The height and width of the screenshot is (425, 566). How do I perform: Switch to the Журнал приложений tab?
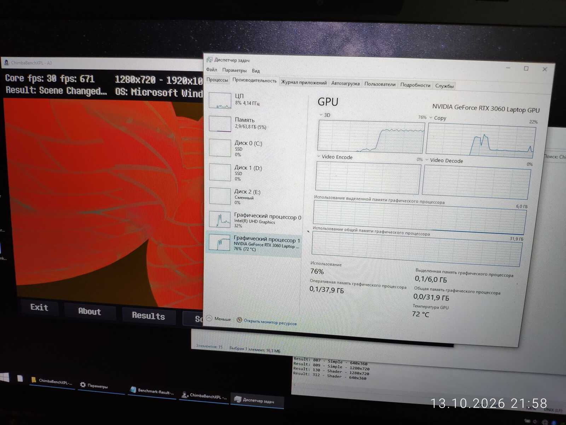(x=304, y=83)
